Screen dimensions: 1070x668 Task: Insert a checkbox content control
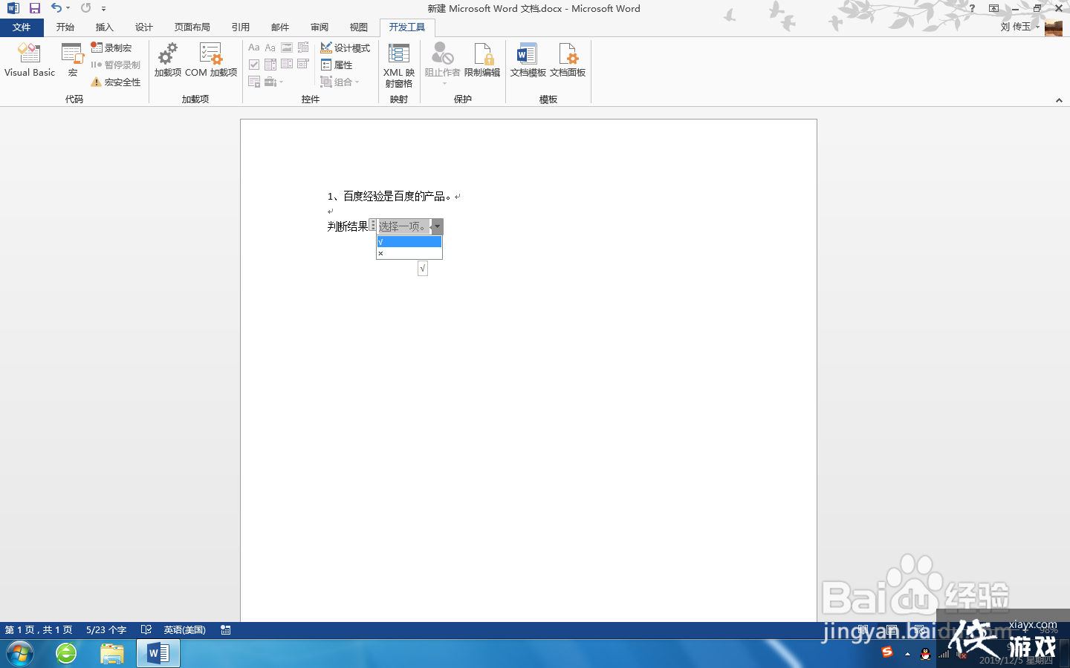pyautogui.click(x=254, y=65)
